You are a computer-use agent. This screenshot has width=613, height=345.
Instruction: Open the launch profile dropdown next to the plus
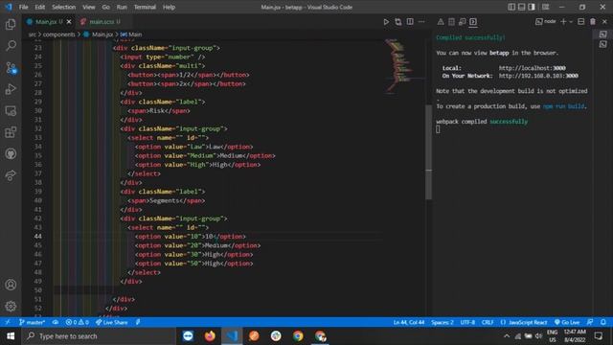(571, 22)
